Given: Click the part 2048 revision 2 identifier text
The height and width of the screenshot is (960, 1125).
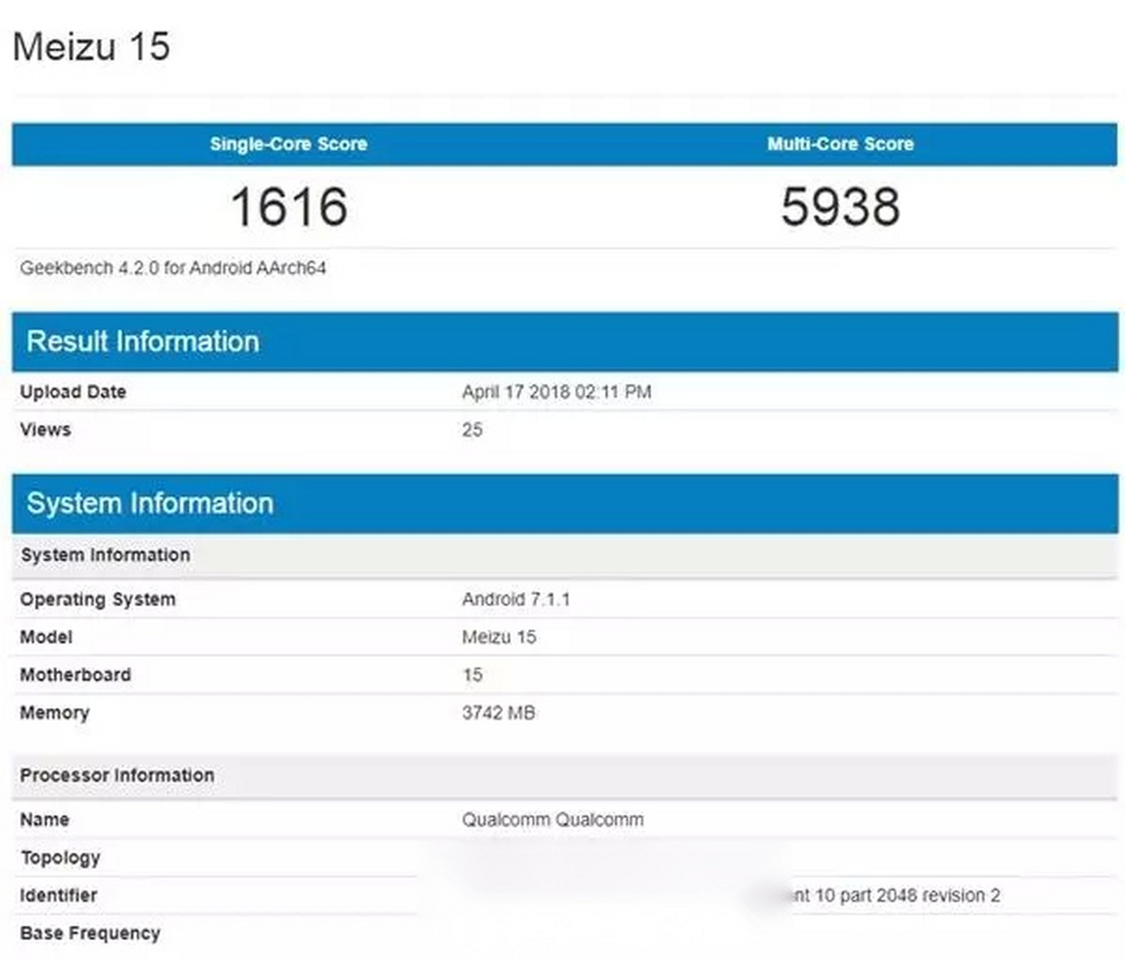Looking at the screenshot, I should (919, 895).
